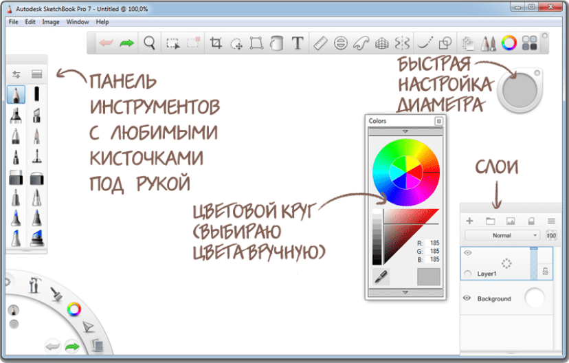Click the green Redo arrow in toolbar
Screen dimensions: 569x363
[126, 43]
